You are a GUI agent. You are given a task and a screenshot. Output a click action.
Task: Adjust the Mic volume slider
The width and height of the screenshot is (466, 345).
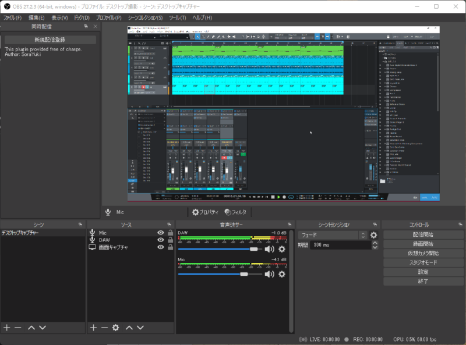220,274
